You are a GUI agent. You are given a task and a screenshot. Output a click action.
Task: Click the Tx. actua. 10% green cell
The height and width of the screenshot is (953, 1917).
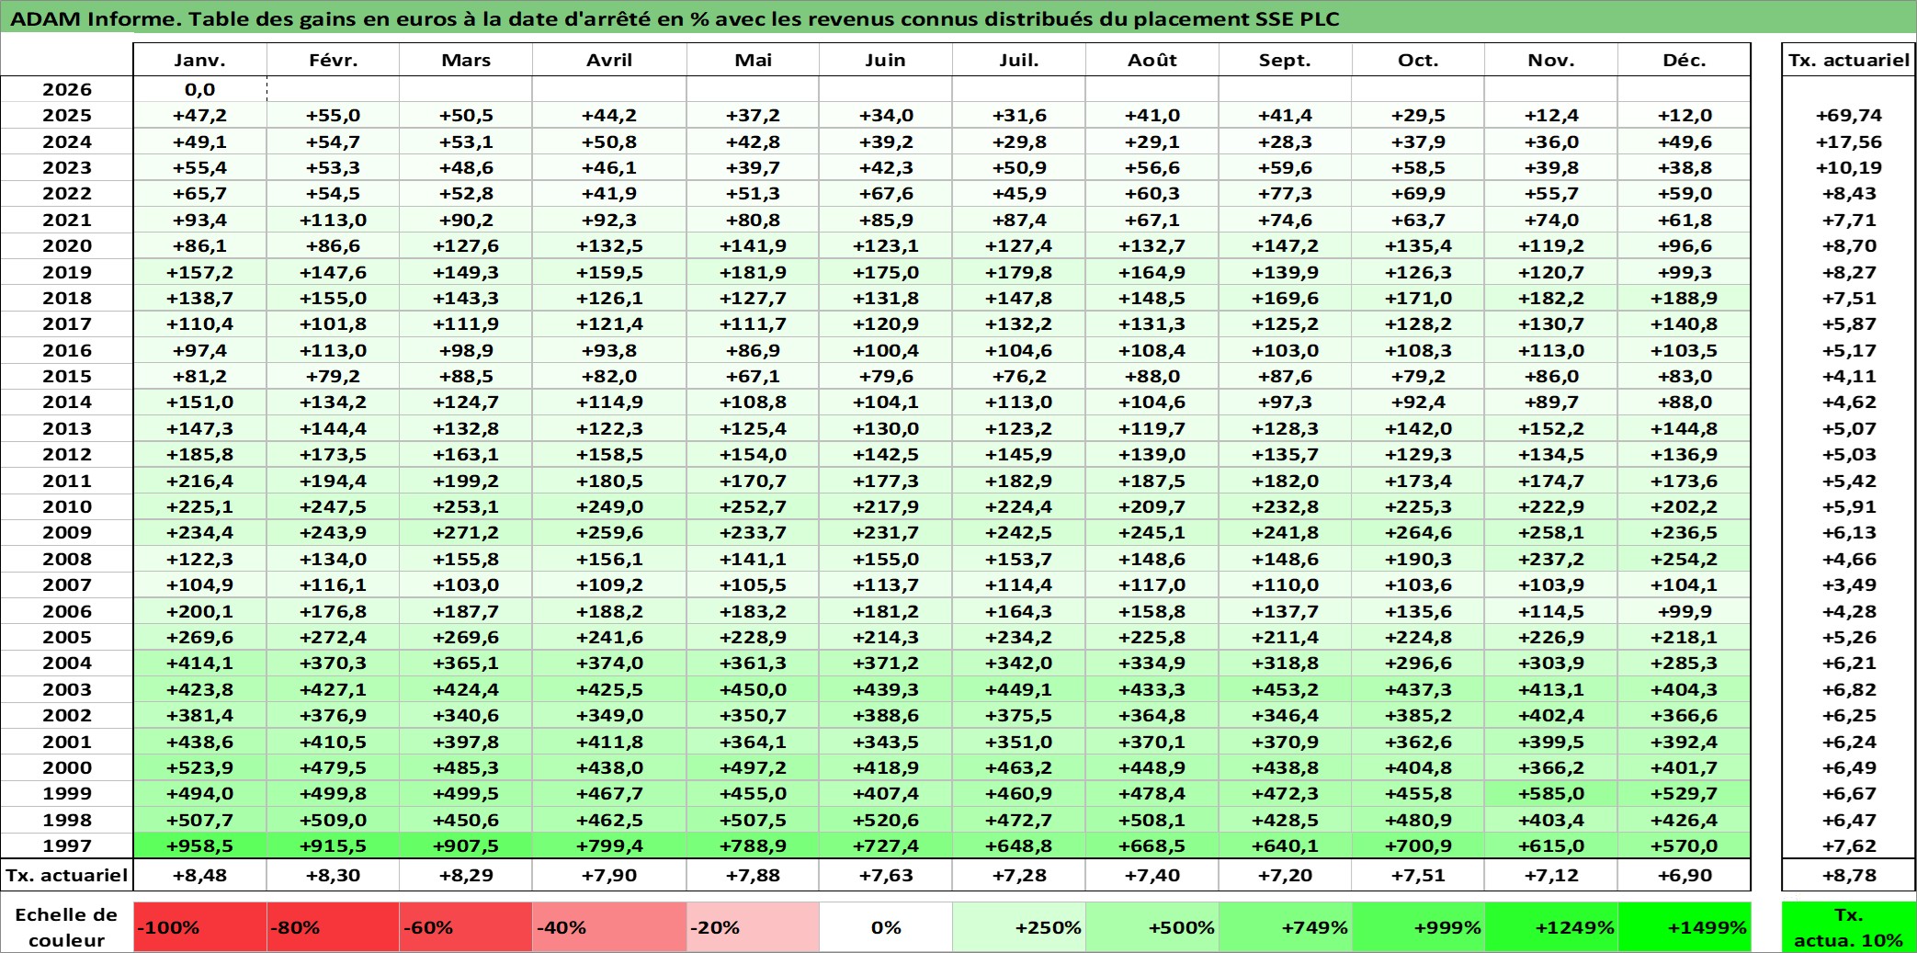point(1849,927)
